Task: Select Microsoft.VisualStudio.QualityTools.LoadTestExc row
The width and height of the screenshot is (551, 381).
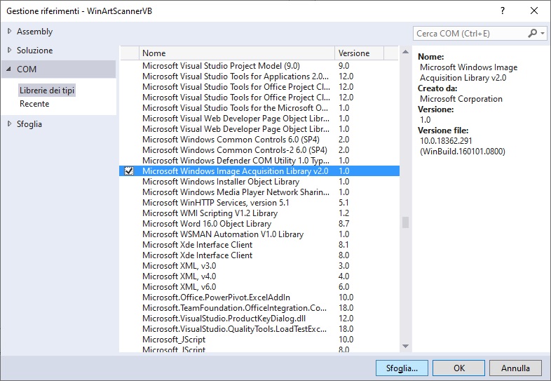Action: (259, 329)
